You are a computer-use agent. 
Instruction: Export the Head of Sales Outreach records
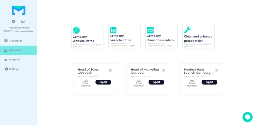tap(103, 82)
